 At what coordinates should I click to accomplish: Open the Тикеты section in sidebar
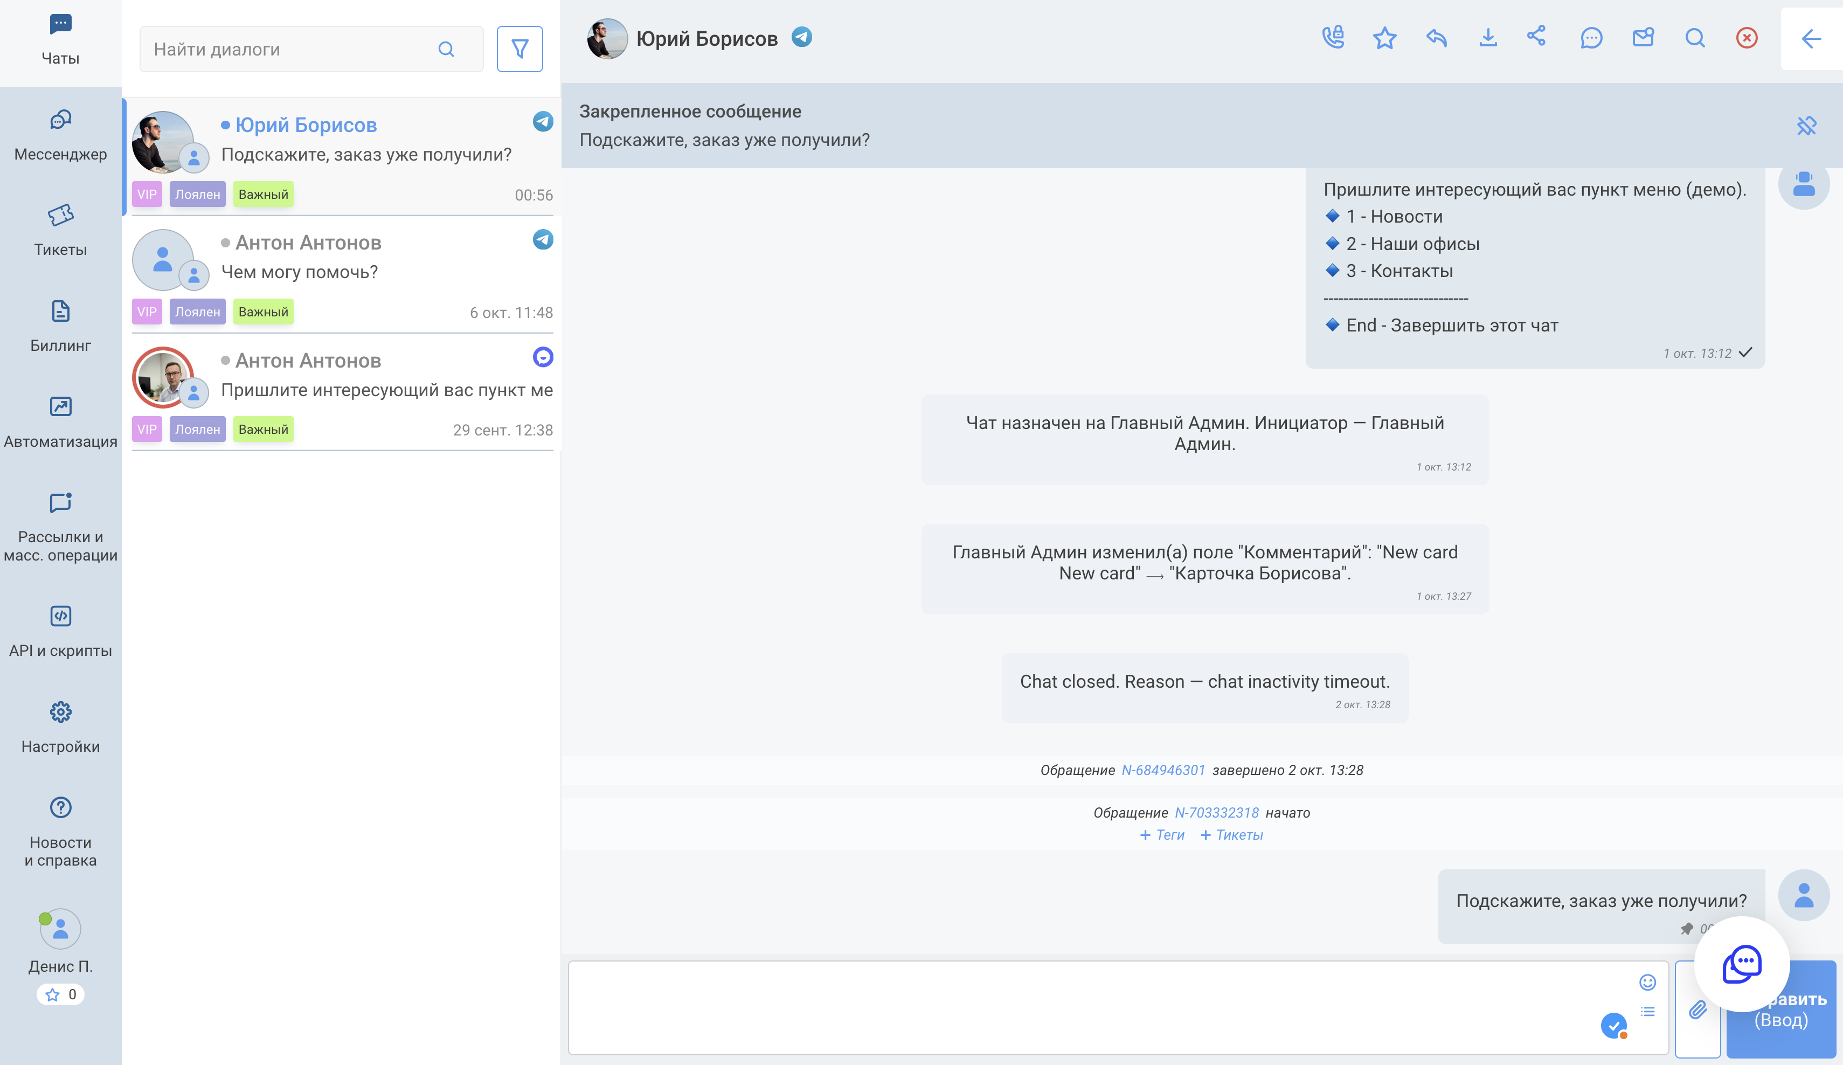tap(61, 229)
